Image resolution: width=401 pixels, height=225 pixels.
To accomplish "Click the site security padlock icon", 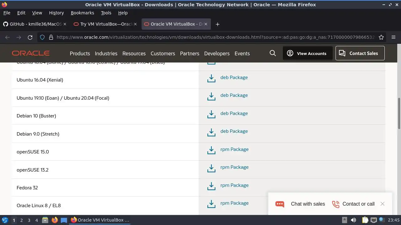I will click(51, 37).
